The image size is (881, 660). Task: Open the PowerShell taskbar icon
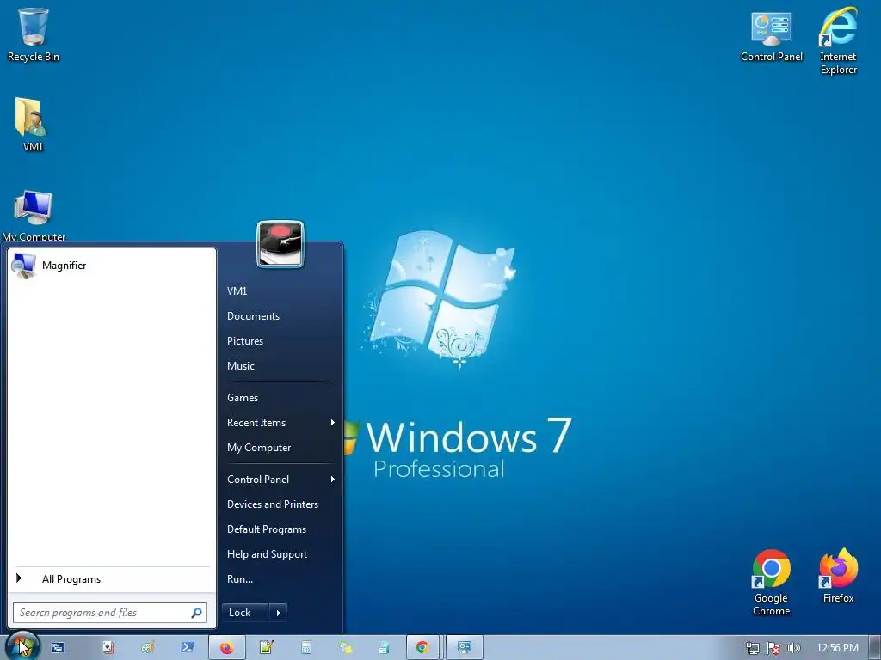pos(187,648)
